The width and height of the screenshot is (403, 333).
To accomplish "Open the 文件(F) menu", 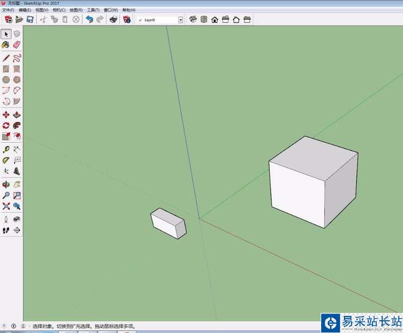I will 8,10.
